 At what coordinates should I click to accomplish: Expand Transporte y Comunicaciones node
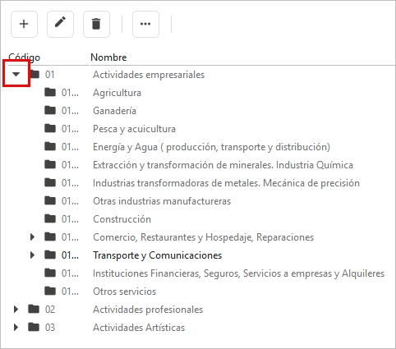32,255
